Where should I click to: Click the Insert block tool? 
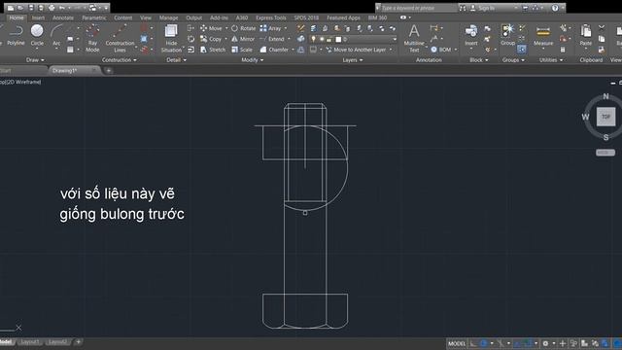tap(470, 35)
